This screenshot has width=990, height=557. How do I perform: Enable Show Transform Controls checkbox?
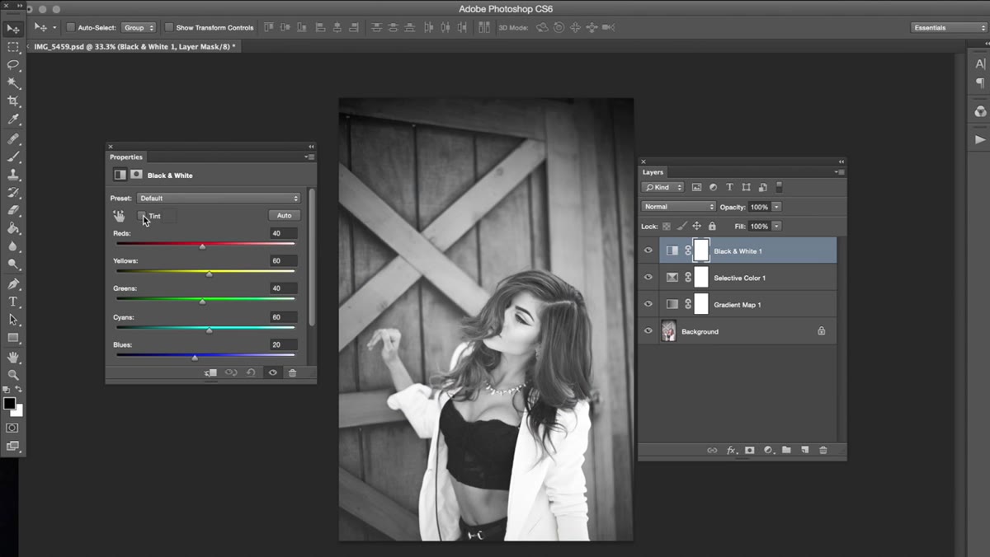tap(168, 27)
